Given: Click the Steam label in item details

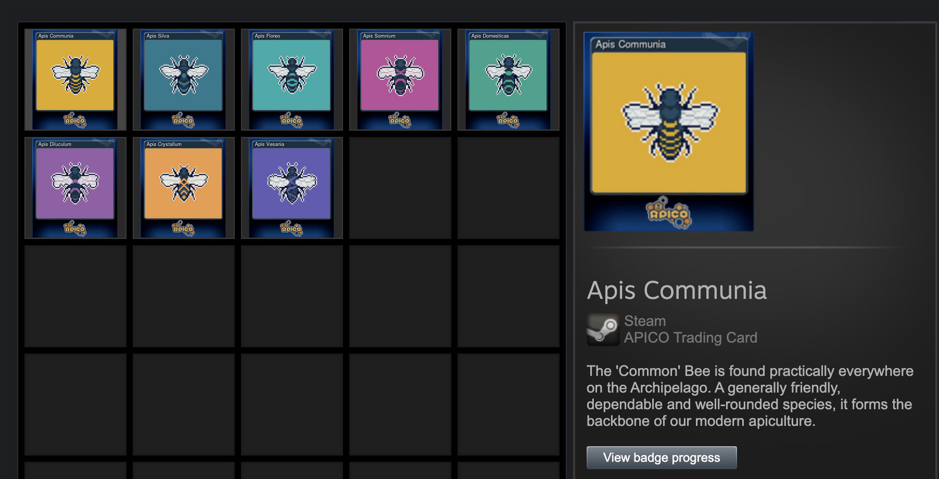Looking at the screenshot, I should click(645, 321).
